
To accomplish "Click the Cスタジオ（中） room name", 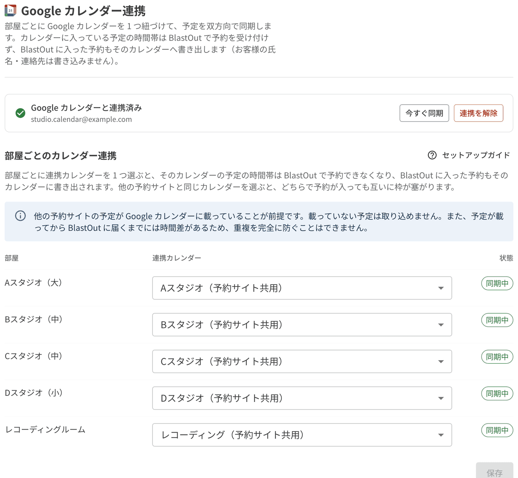I will pos(34,356).
